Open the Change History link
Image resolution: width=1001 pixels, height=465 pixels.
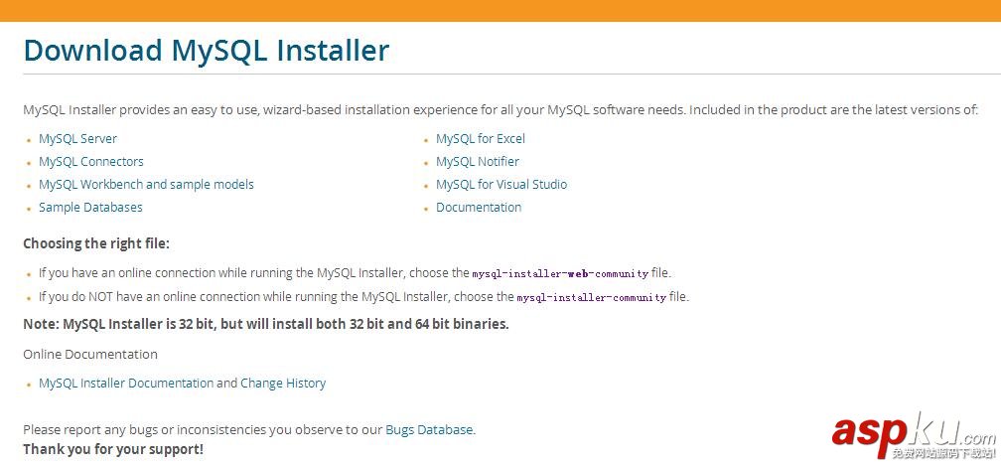click(283, 384)
